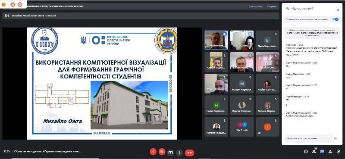Leave the call with the red hang-up button
Viewport: 345px width, 159px height.
coord(190,153)
